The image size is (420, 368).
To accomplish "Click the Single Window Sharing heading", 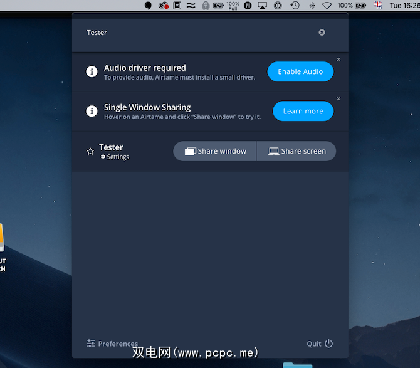I will [147, 107].
